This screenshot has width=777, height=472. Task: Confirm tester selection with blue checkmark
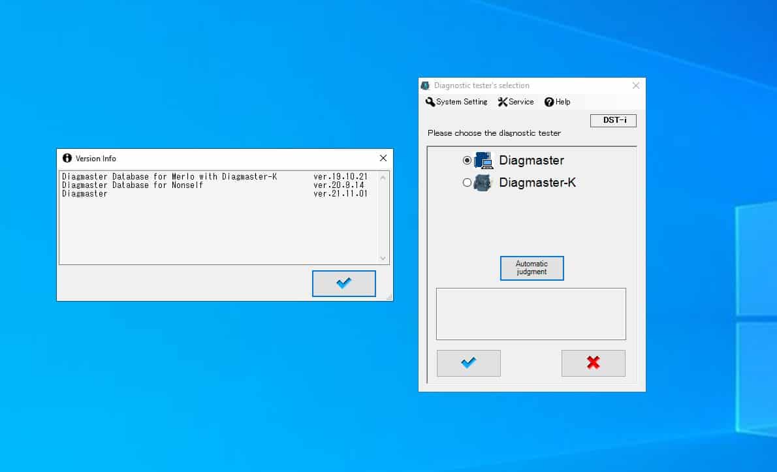[468, 363]
